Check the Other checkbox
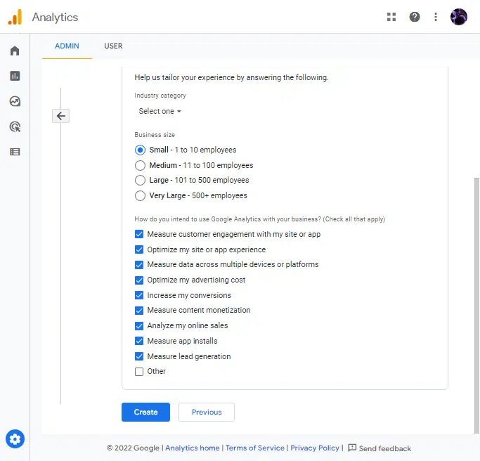This screenshot has width=480, height=461. point(139,371)
